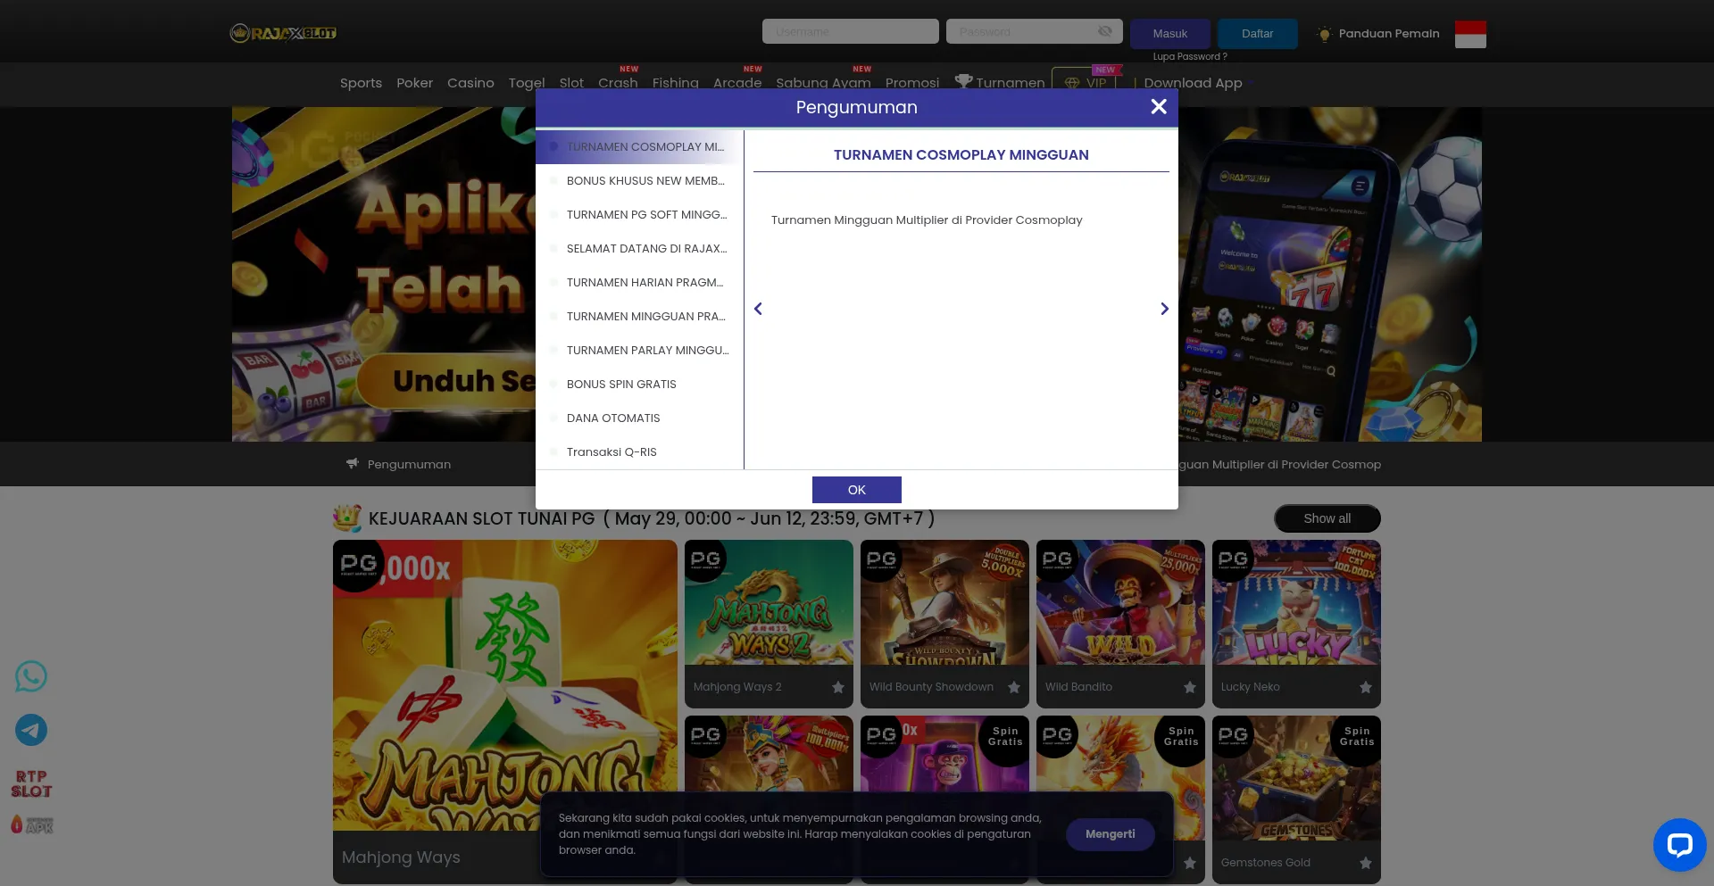1714x886 pixels.
Task: Open the Lupa Password link
Action: point(1190,56)
